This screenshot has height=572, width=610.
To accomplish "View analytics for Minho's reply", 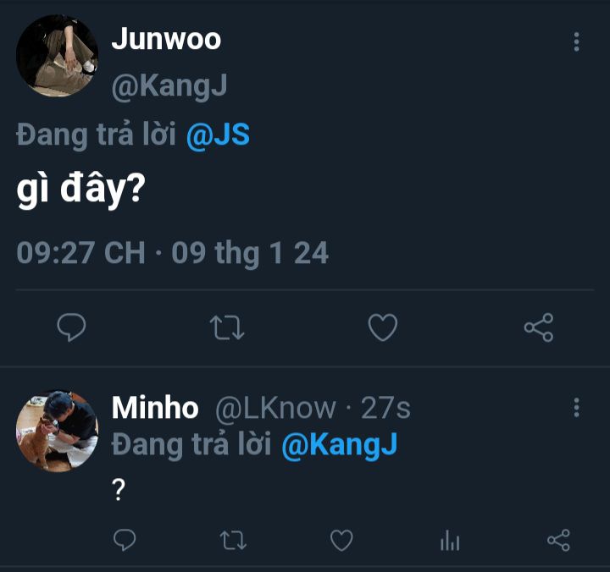I will point(450,541).
